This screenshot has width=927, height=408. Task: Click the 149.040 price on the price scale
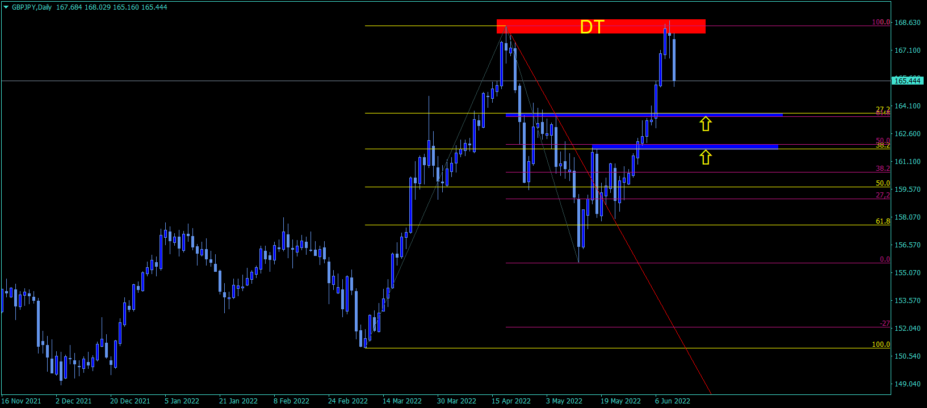(907, 384)
